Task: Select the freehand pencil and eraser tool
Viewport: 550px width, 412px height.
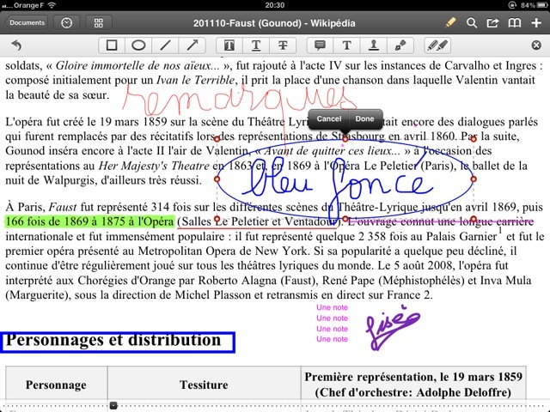Action: point(437,45)
